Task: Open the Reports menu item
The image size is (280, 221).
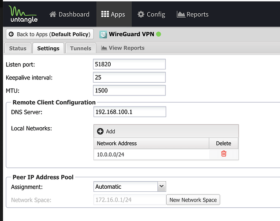Action: coord(193,14)
